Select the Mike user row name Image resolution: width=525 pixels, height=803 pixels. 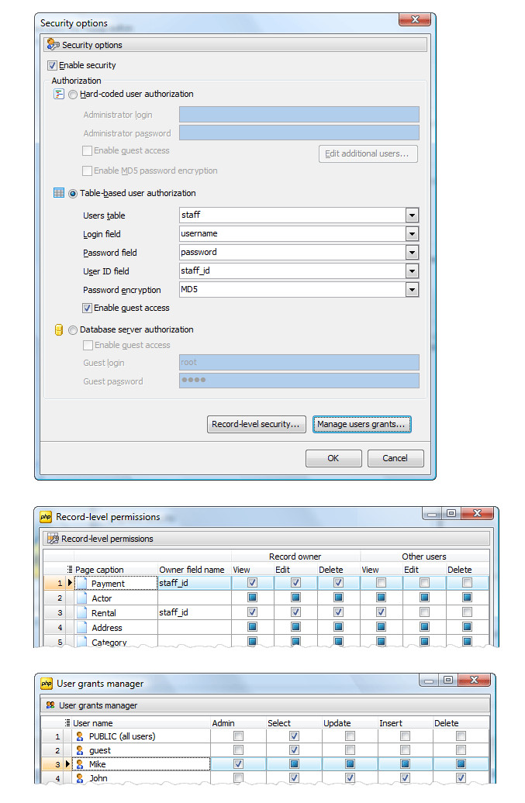pyautogui.click(x=97, y=764)
